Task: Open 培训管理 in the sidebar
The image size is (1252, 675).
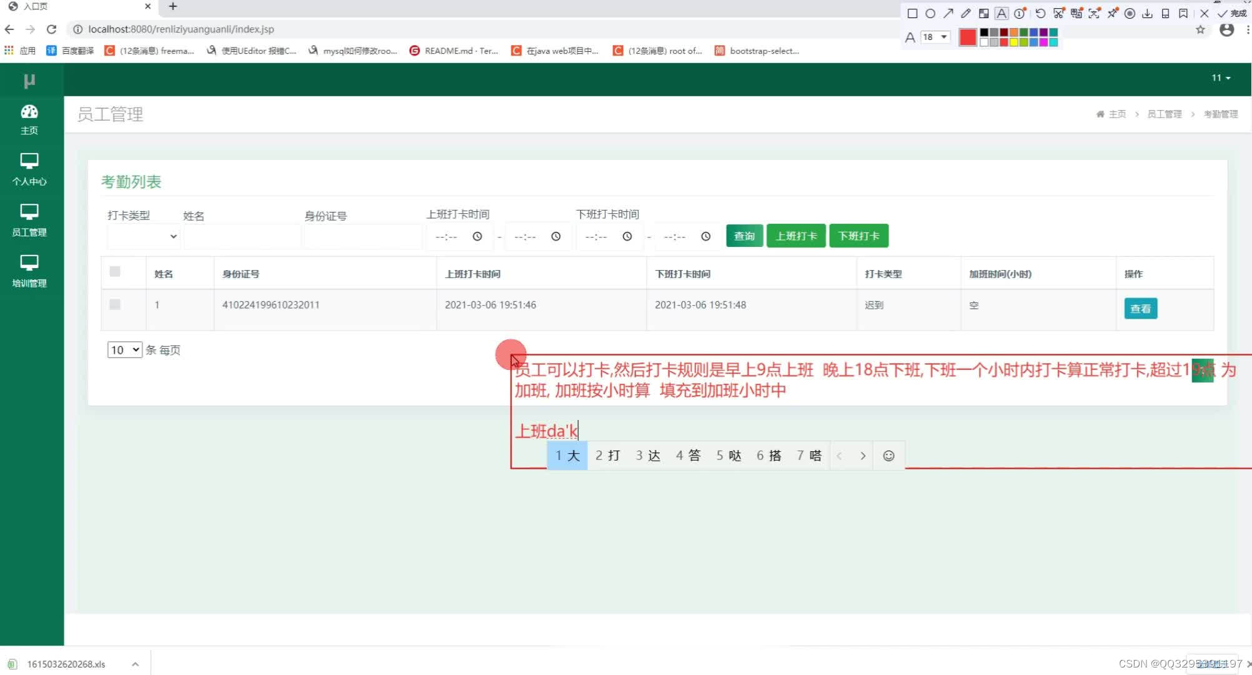Action: (29, 271)
